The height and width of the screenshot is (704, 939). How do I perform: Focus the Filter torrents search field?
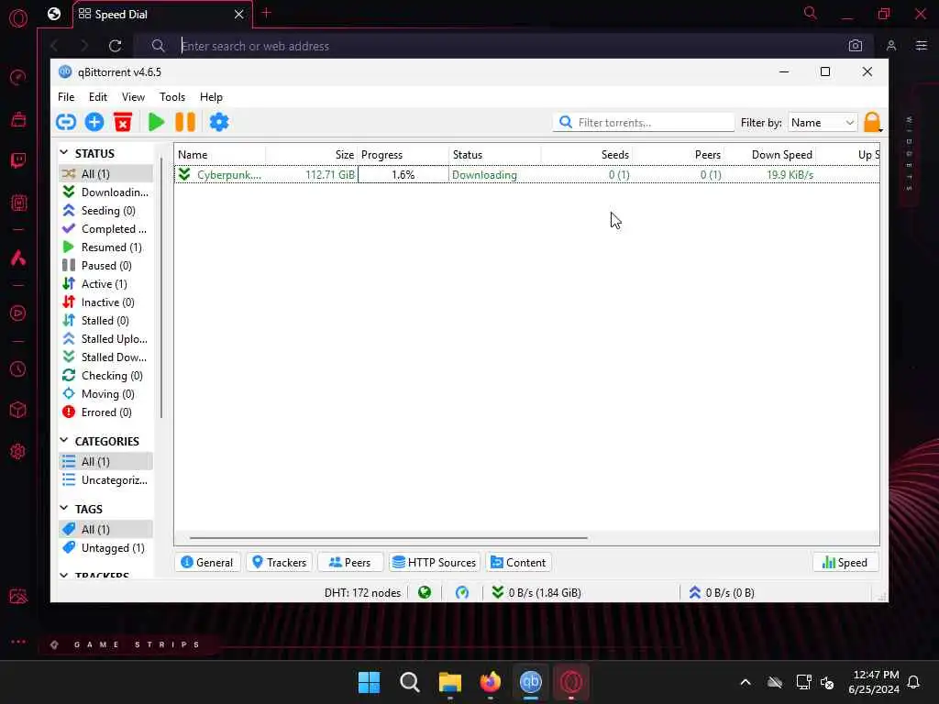[x=643, y=122]
